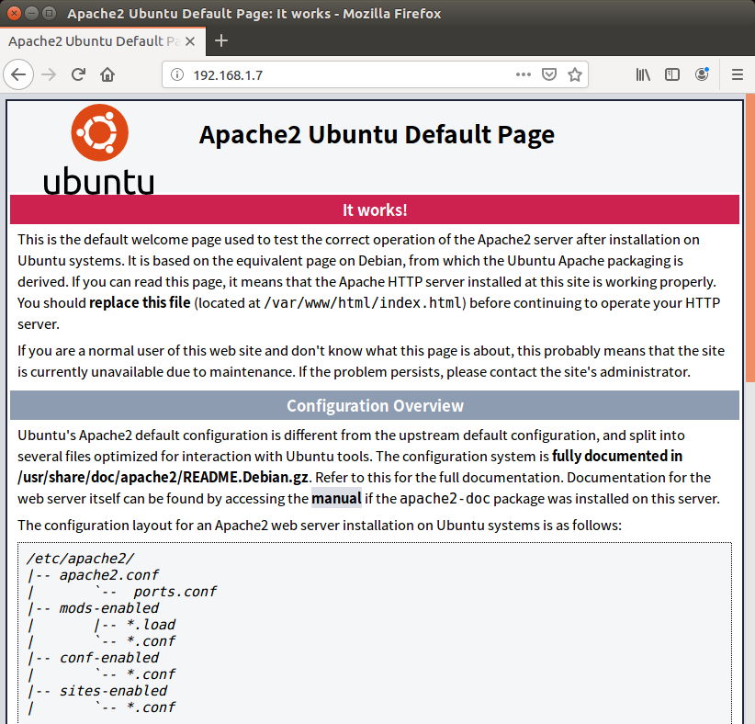Maximize the Firefox window
The width and height of the screenshot is (755, 724).
[49, 13]
